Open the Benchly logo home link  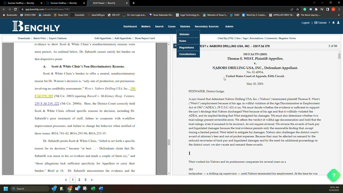(x=36, y=27)
